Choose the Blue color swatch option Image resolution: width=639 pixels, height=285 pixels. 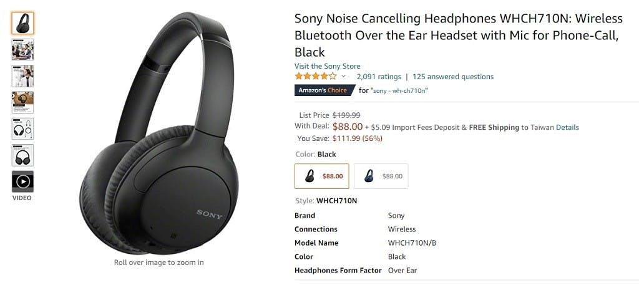(381, 176)
